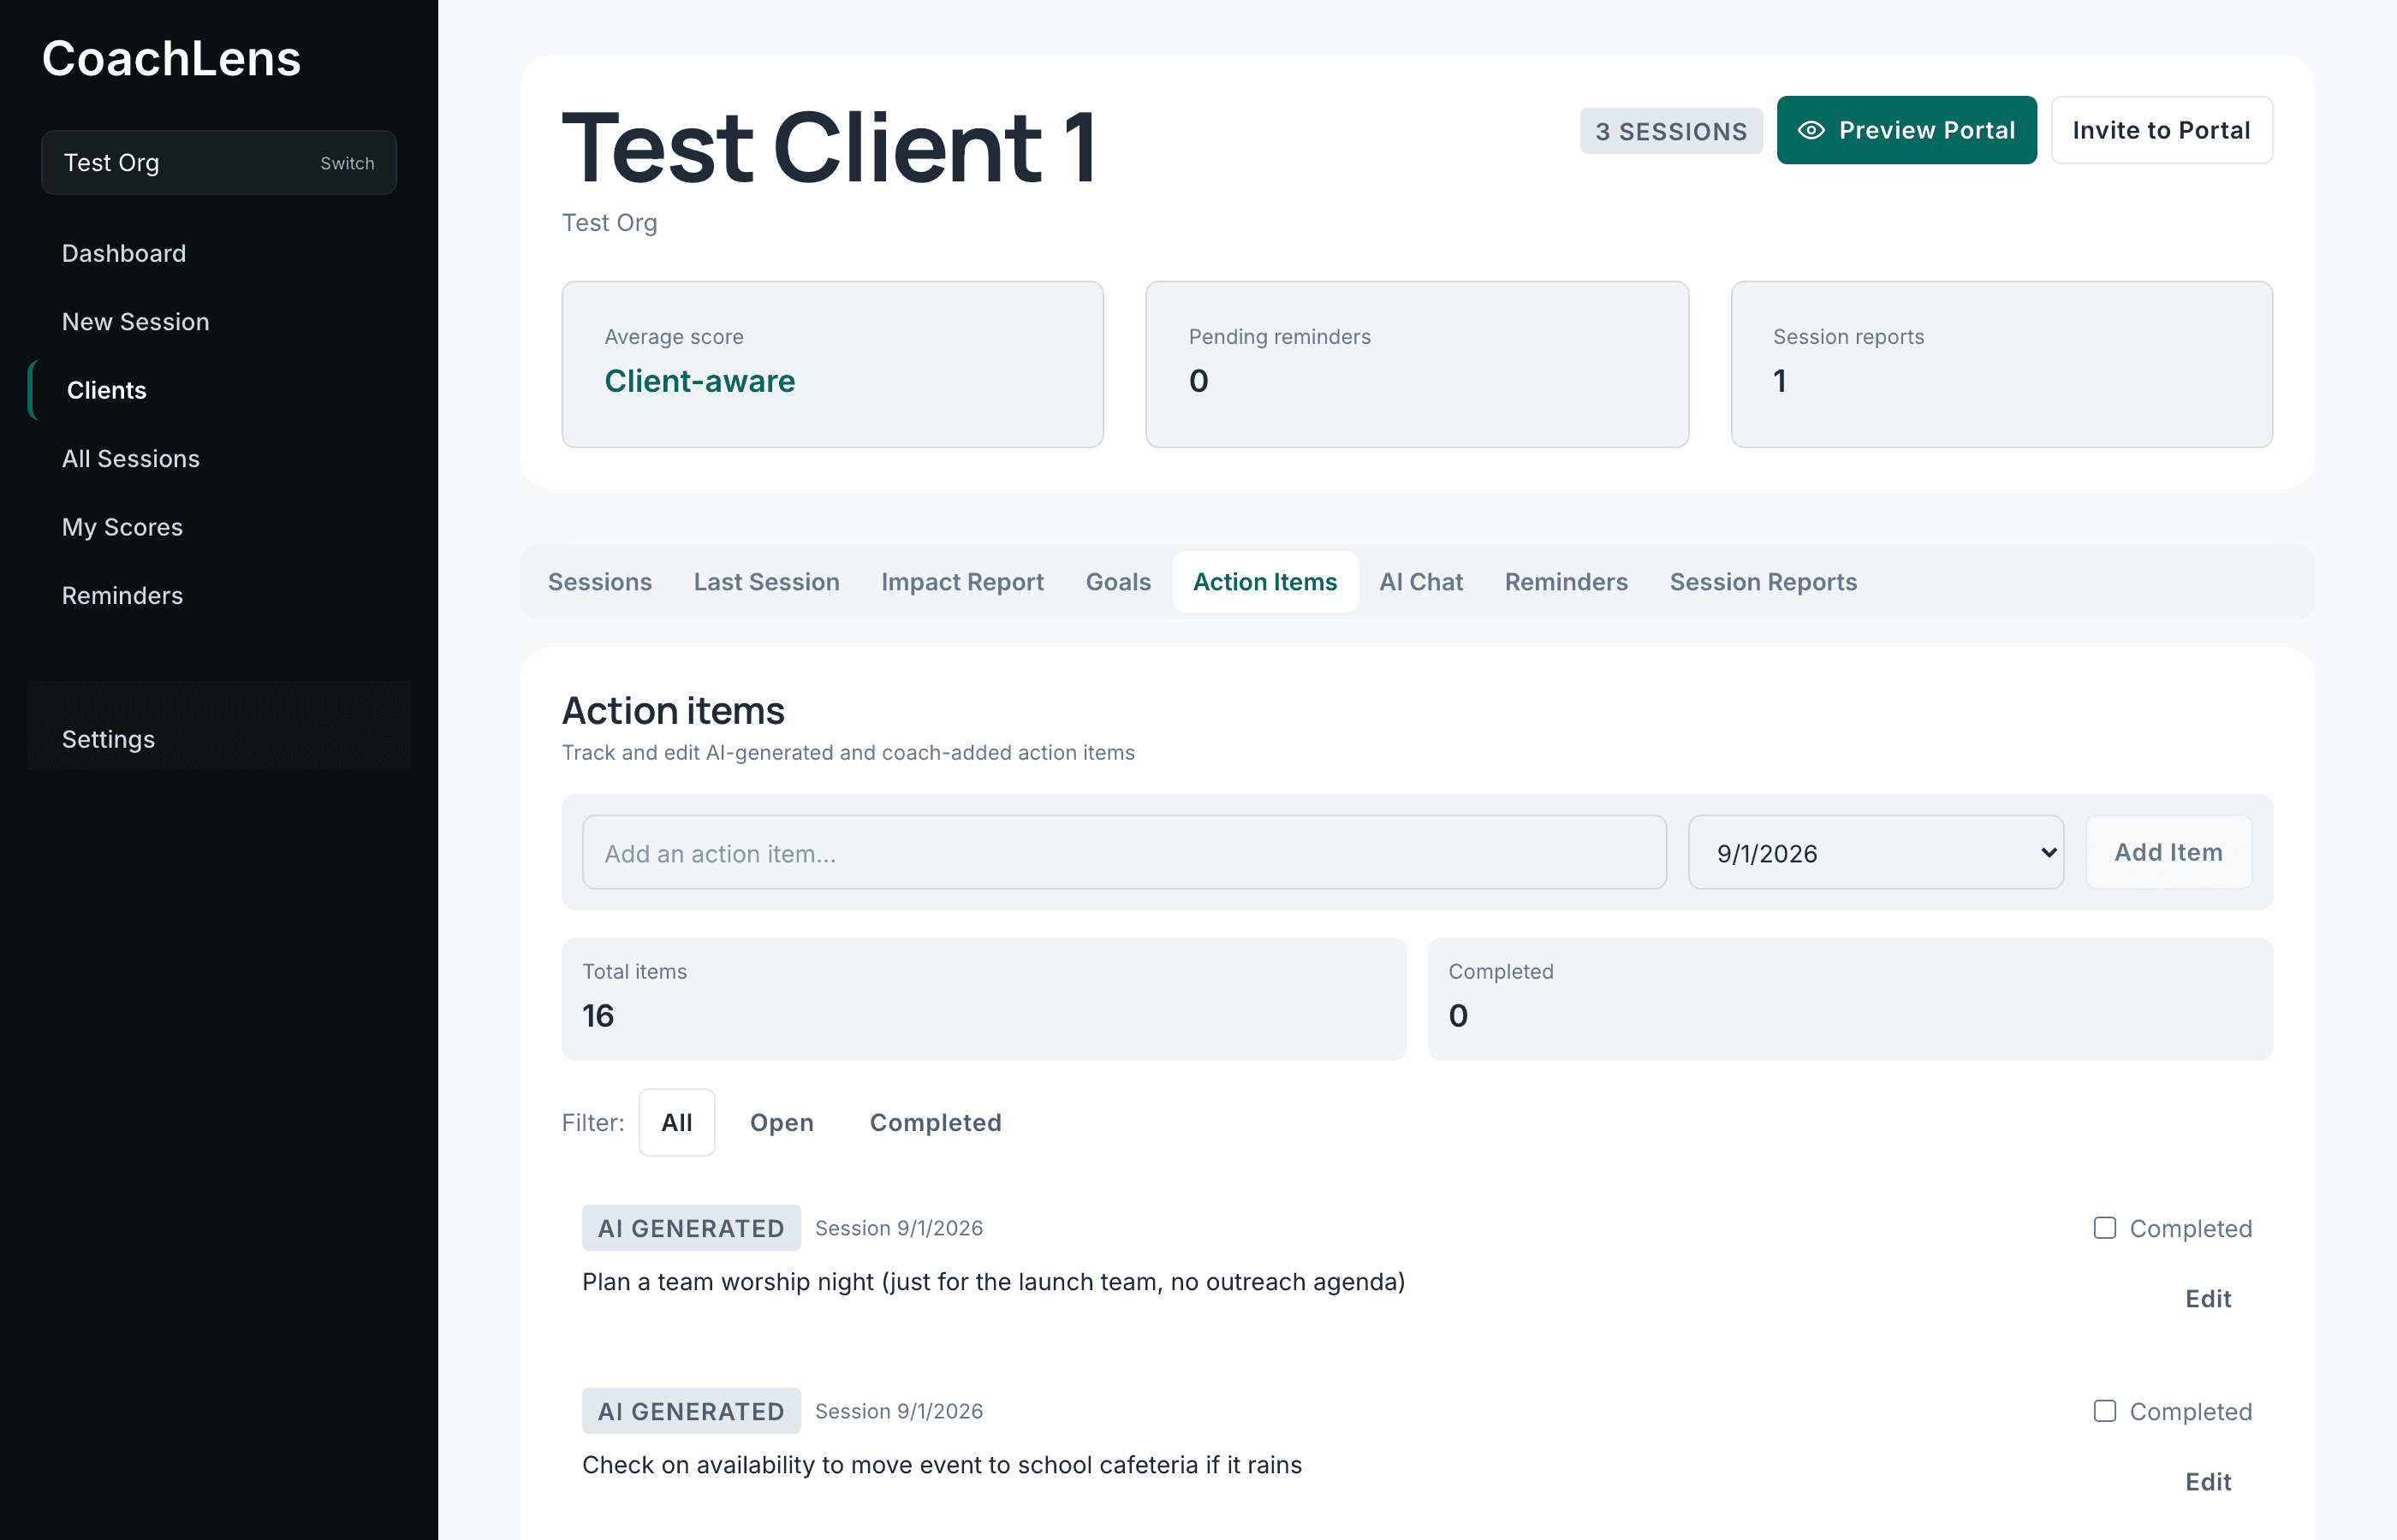Open New Session in sidebar
The width and height of the screenshot is (2397, 1540).
click(x=135, y=321)
